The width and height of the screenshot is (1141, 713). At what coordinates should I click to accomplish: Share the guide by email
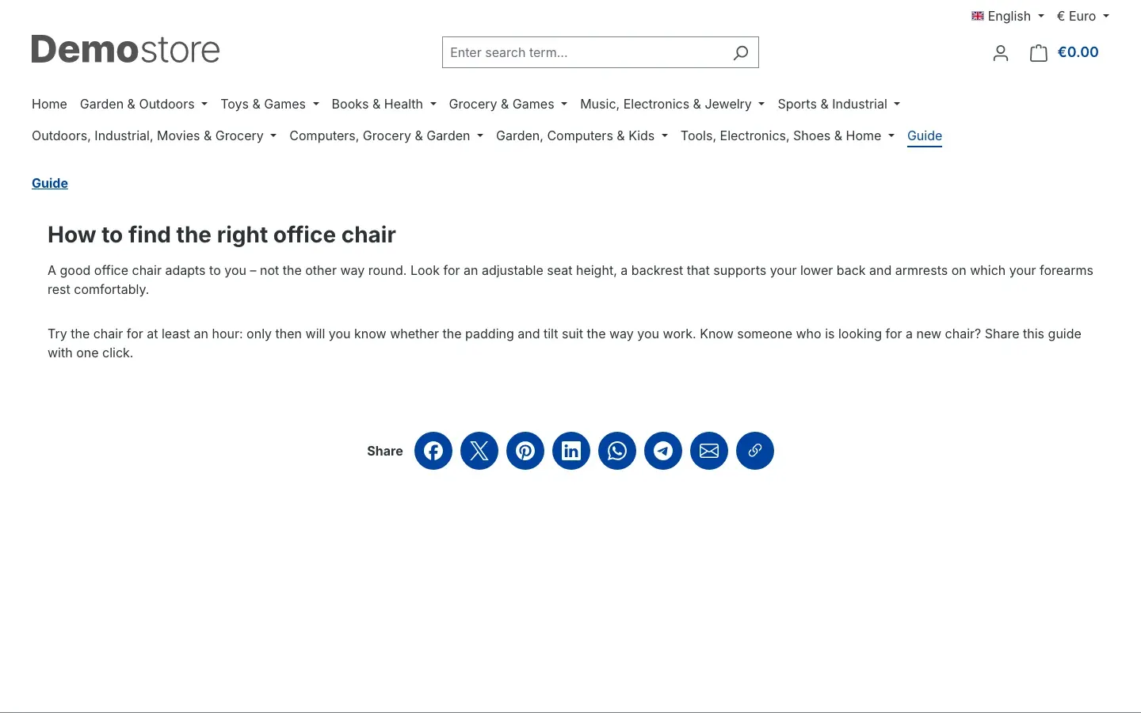(x=709, y=451)
